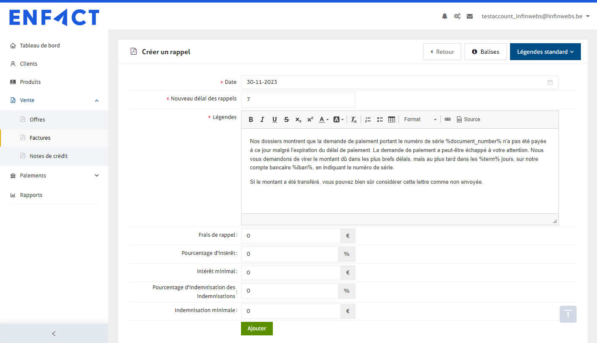Toggle Source view in the editor
The image size is (597, 343).
click(x=468, y=119)
